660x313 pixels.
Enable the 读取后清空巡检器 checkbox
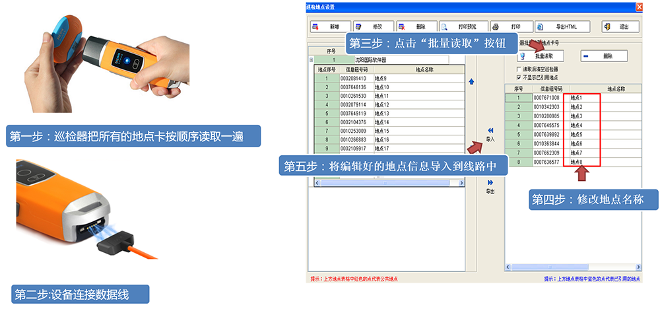point(519,69)
